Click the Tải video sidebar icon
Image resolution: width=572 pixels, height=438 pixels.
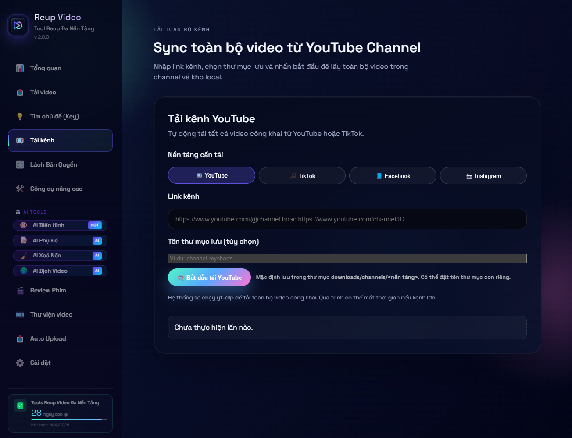pyautogui.click(x=20, y=93)
